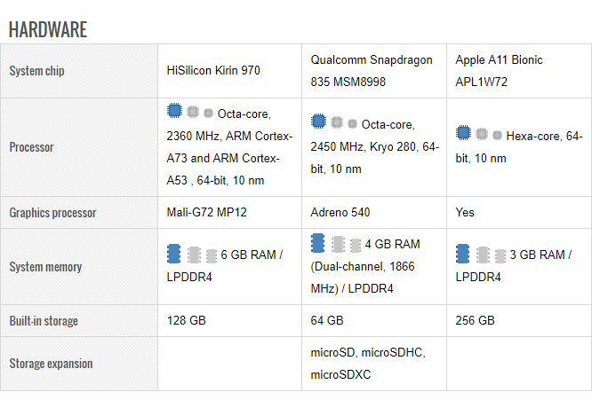
Task: Click the Storage expansion row label
Action: [51, 364]
